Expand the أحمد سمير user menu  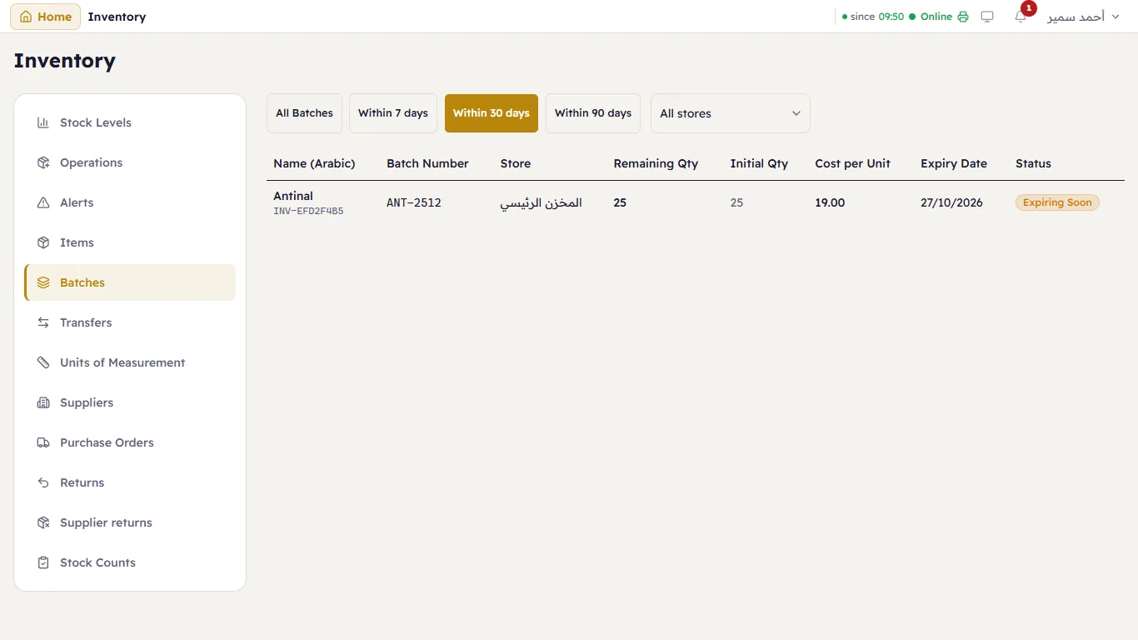[1083, 17]
